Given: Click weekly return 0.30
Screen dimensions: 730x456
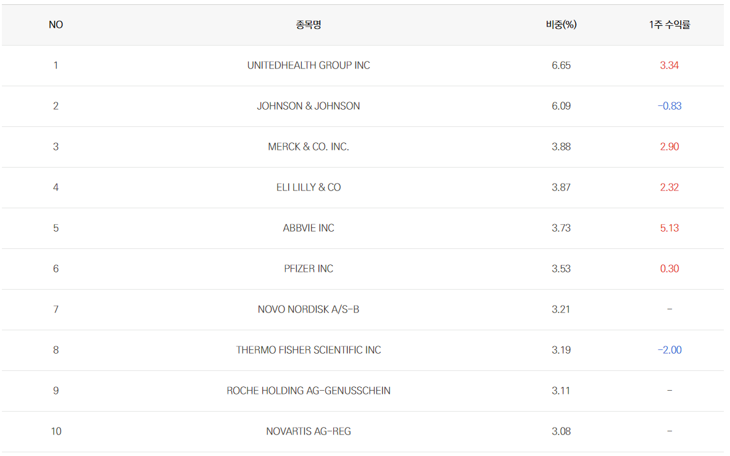Looking at the screenshot, I should (x=670, y=269).
